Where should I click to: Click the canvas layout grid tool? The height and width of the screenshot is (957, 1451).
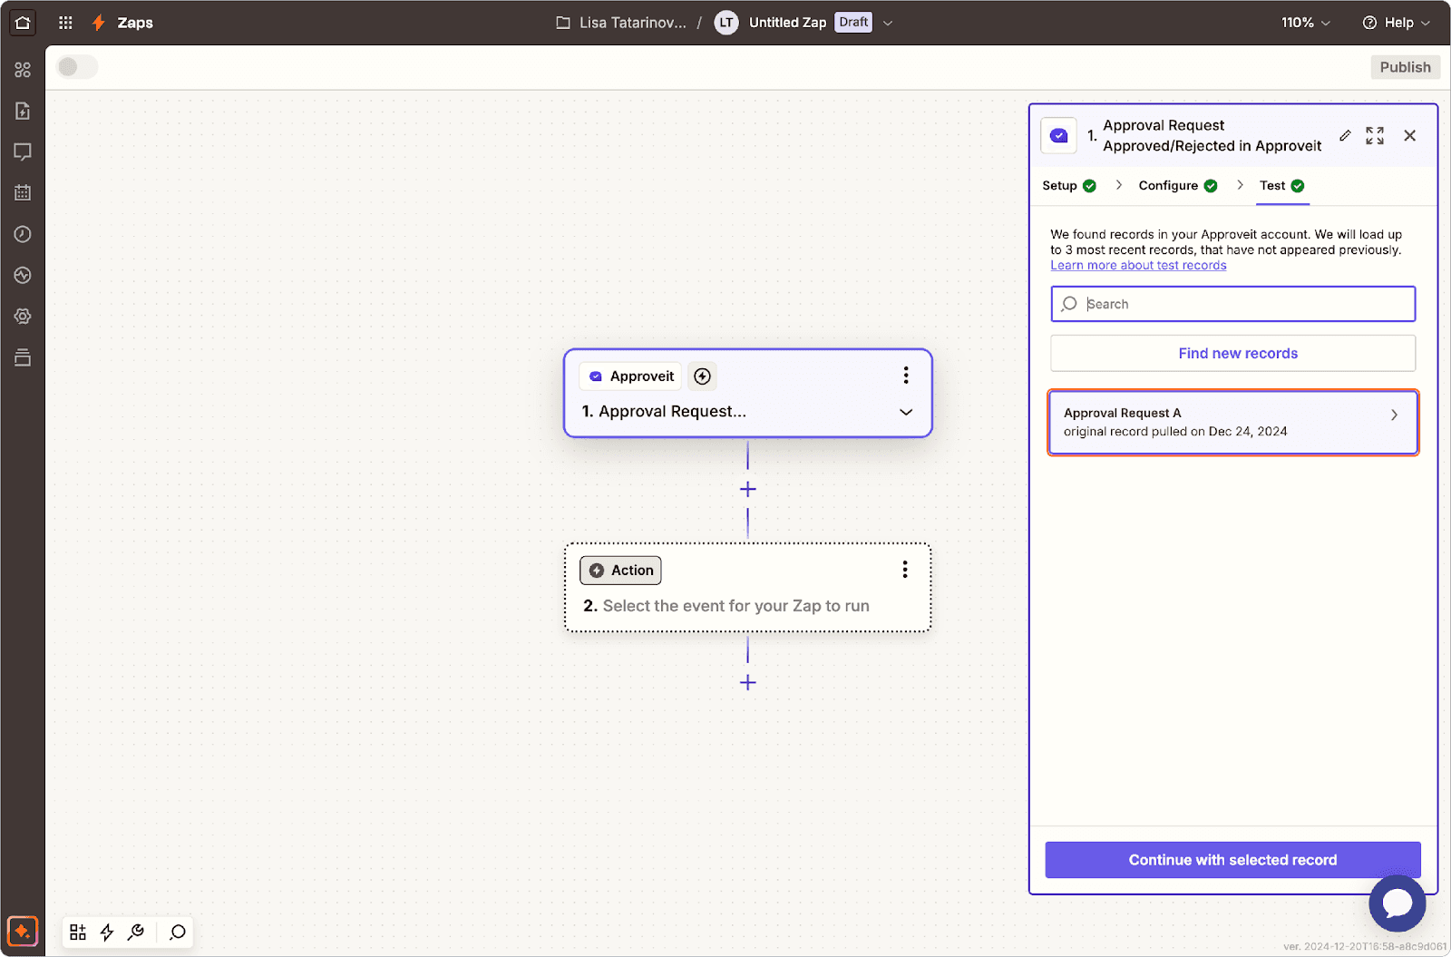pyautogui.click(x=78, y=932)
